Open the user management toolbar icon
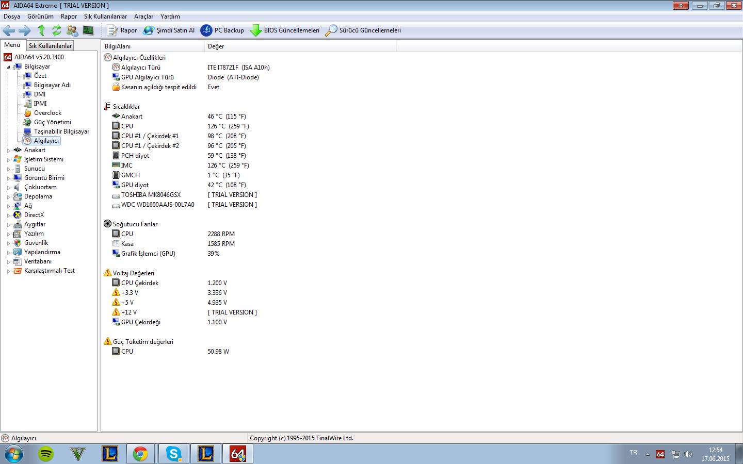Image resolution: width=743 pixels, height=464 pixels. (72, 30)
